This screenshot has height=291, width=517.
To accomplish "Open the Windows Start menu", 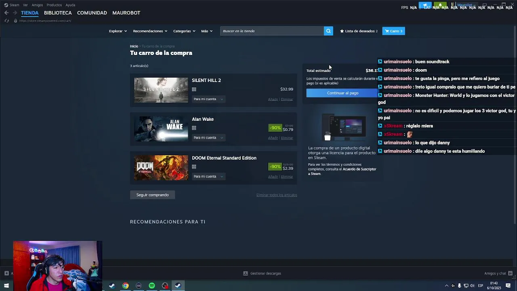I will pos(6,286).
